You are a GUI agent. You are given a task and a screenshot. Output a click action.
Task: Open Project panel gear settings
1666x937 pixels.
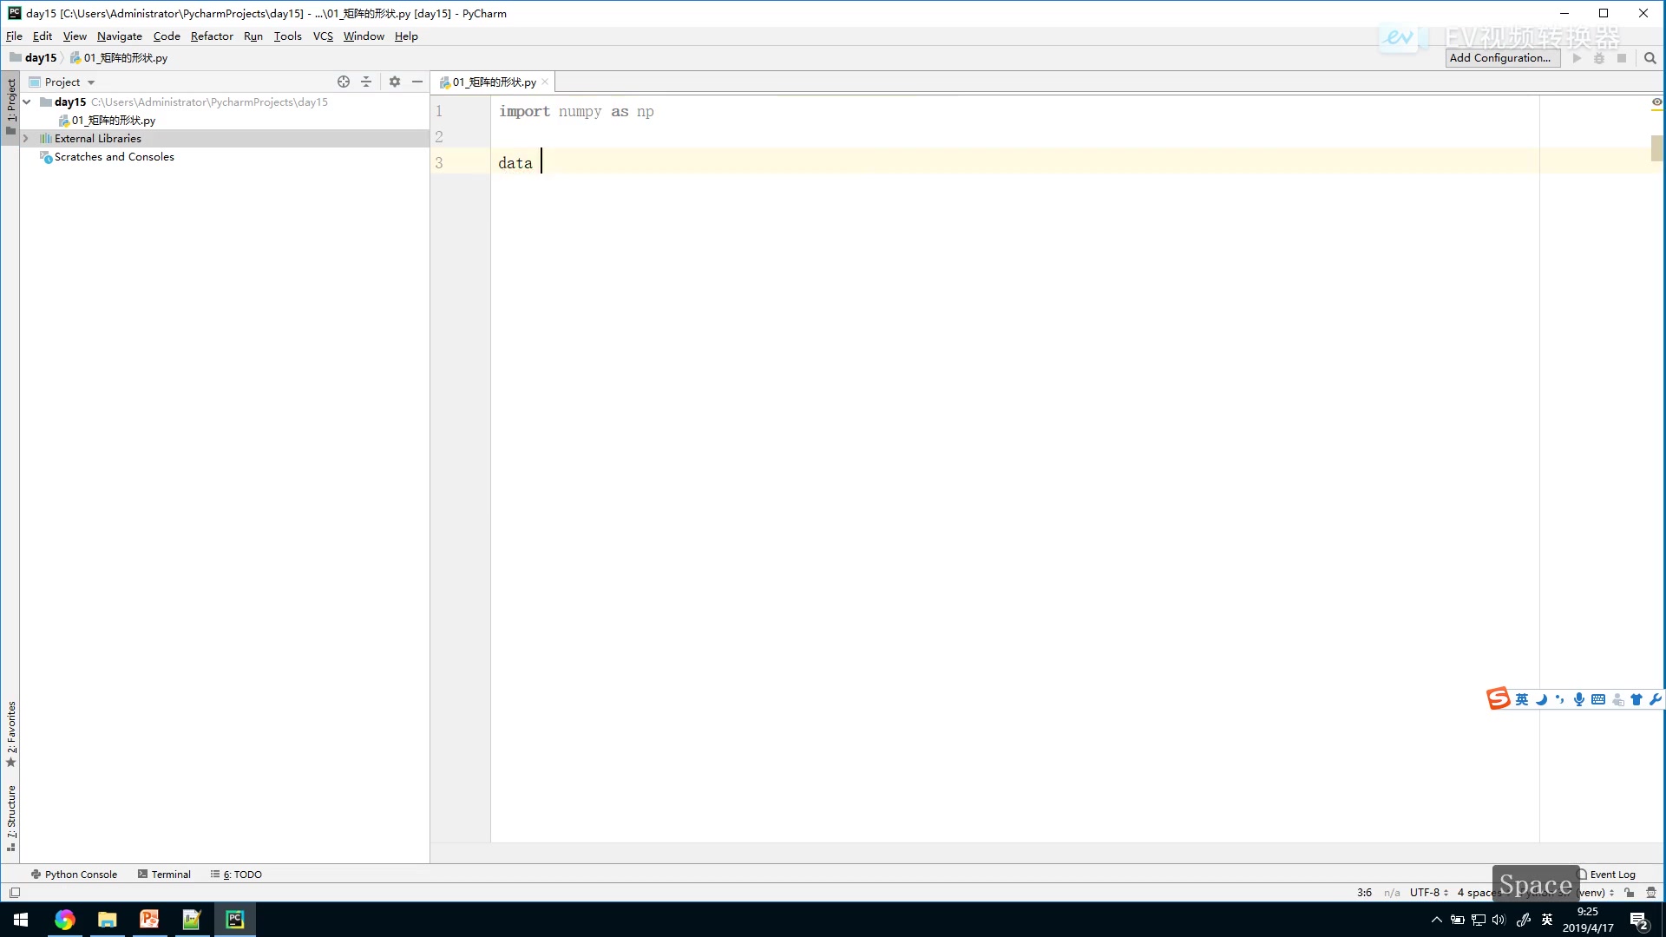point(395,82)
